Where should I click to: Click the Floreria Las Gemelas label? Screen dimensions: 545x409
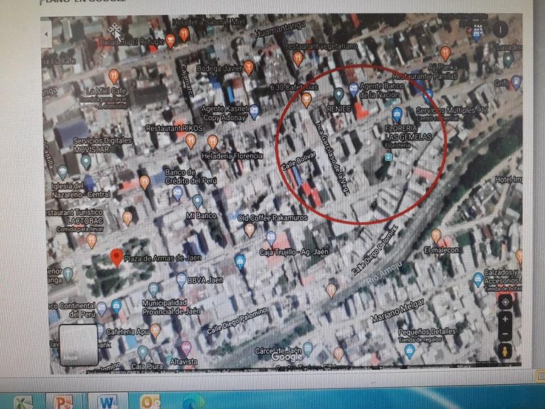click(x=408, y=133)
